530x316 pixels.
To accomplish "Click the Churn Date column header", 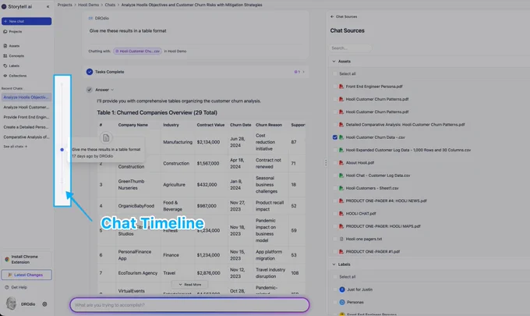I will (241, 125).
